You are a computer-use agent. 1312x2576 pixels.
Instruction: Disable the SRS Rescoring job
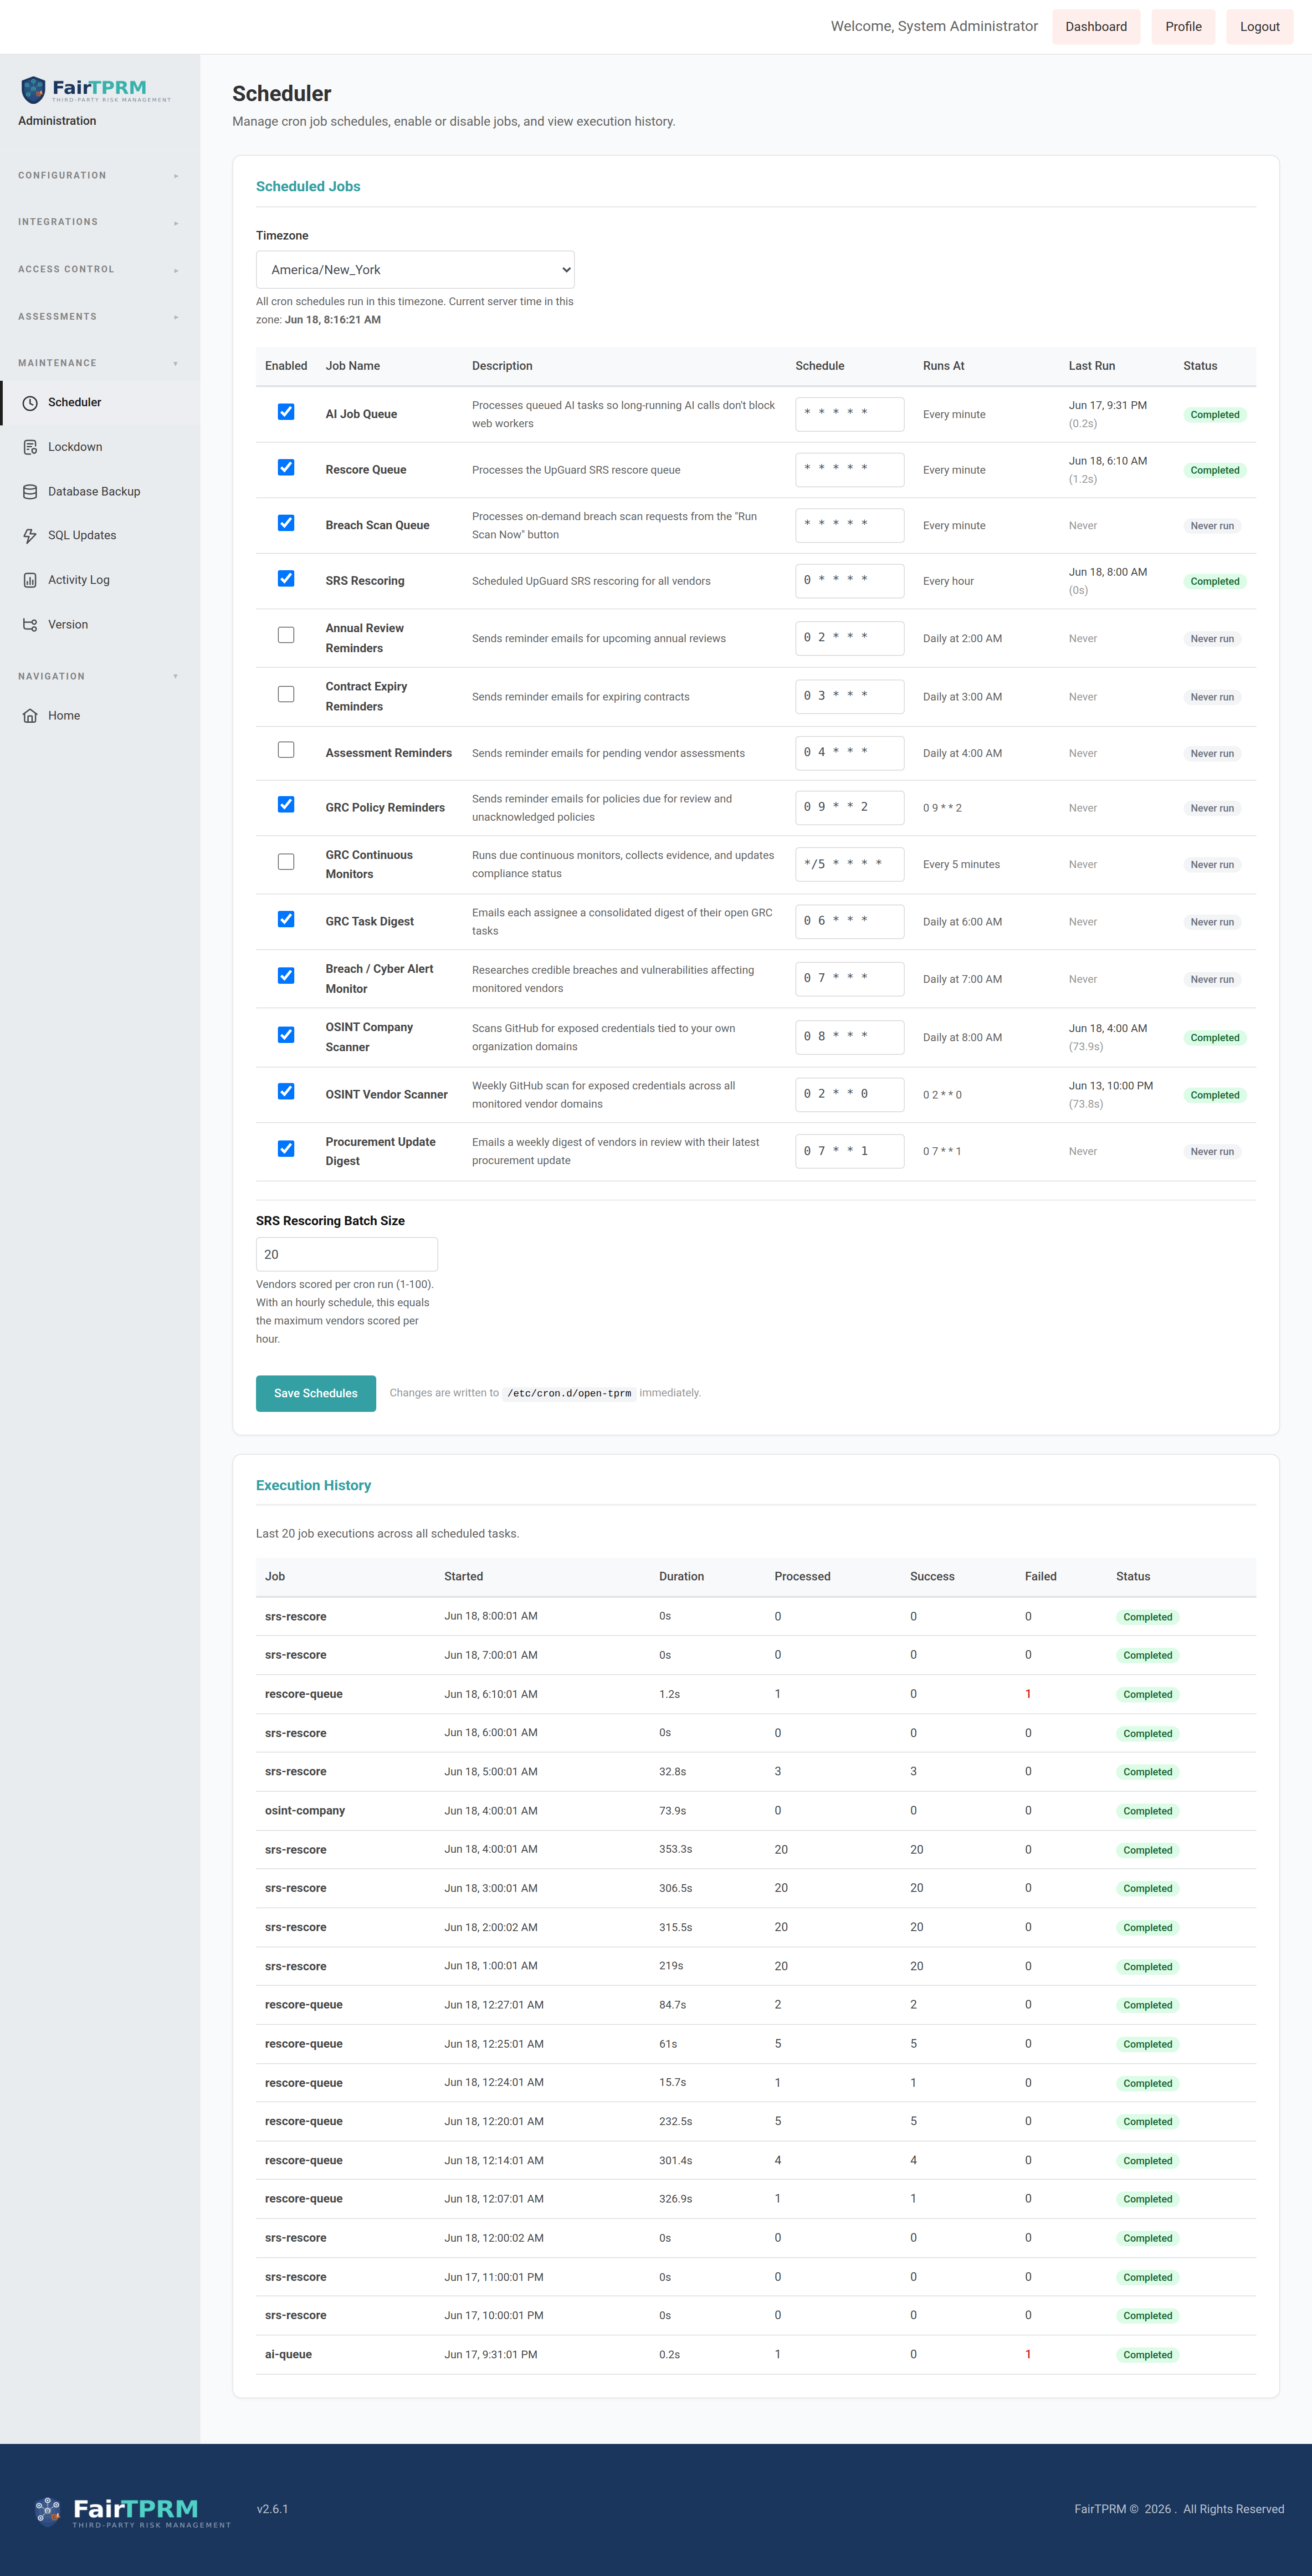click(286, 579)
